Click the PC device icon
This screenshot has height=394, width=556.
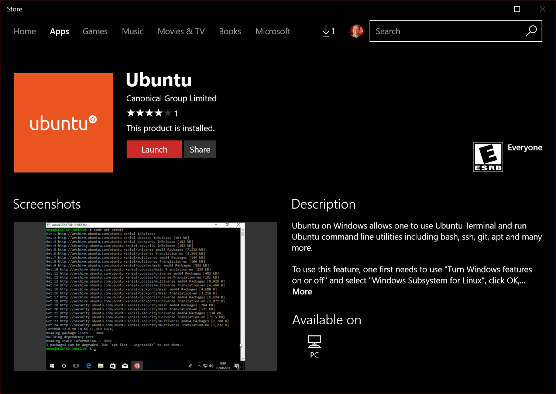(x=314, y=342)
